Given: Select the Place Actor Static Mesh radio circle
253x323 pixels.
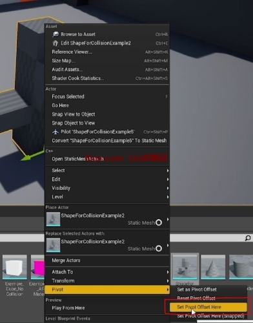Looking at the screenshot, I should tap(159, 222).
